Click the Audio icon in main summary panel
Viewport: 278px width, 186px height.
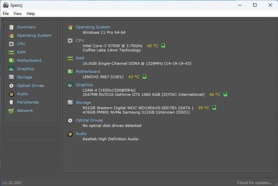point(70,134)
